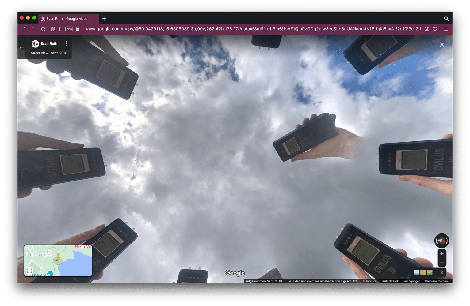470x306 pixels.
Task: Open the browser easy setup menu
Action: (446, 29)
